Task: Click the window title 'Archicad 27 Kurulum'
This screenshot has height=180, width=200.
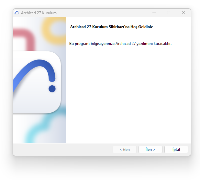Action: (39, 13)
